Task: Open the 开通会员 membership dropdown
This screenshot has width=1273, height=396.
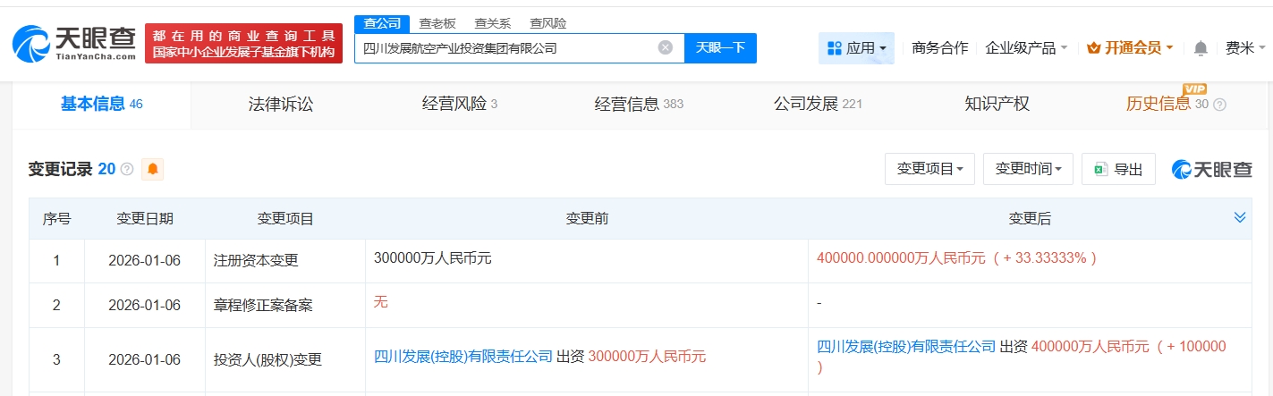Action: click(1130, 48)
